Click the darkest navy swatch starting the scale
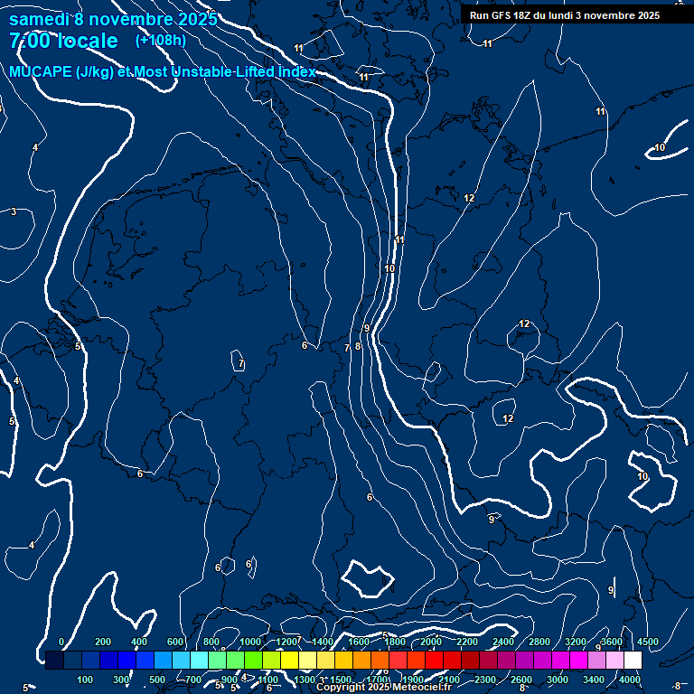 pyautogui.click(x=54, y=660)
